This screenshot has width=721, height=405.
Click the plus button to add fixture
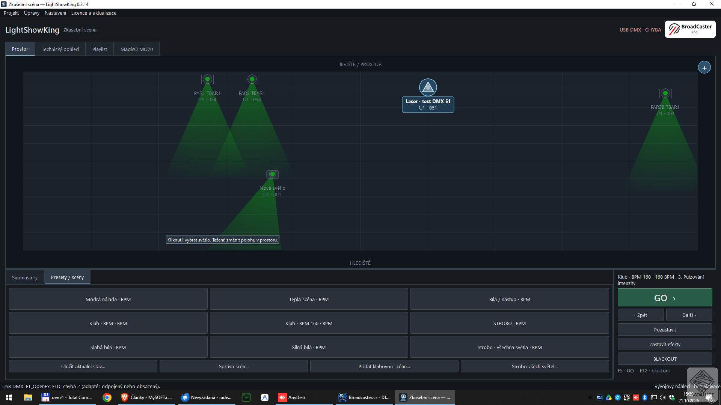coord(704,67)
